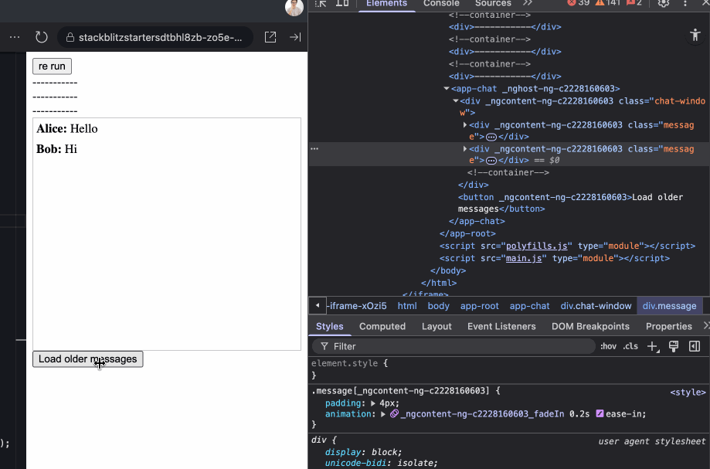Click the <style> source link

coord(688,393)
